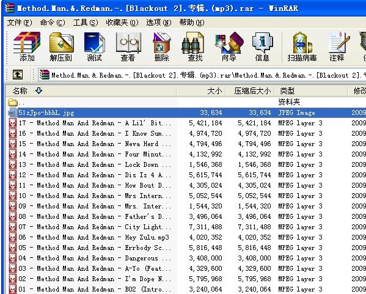Select track 11 How Bout D
Screen dimensions: 366x294
186,185
